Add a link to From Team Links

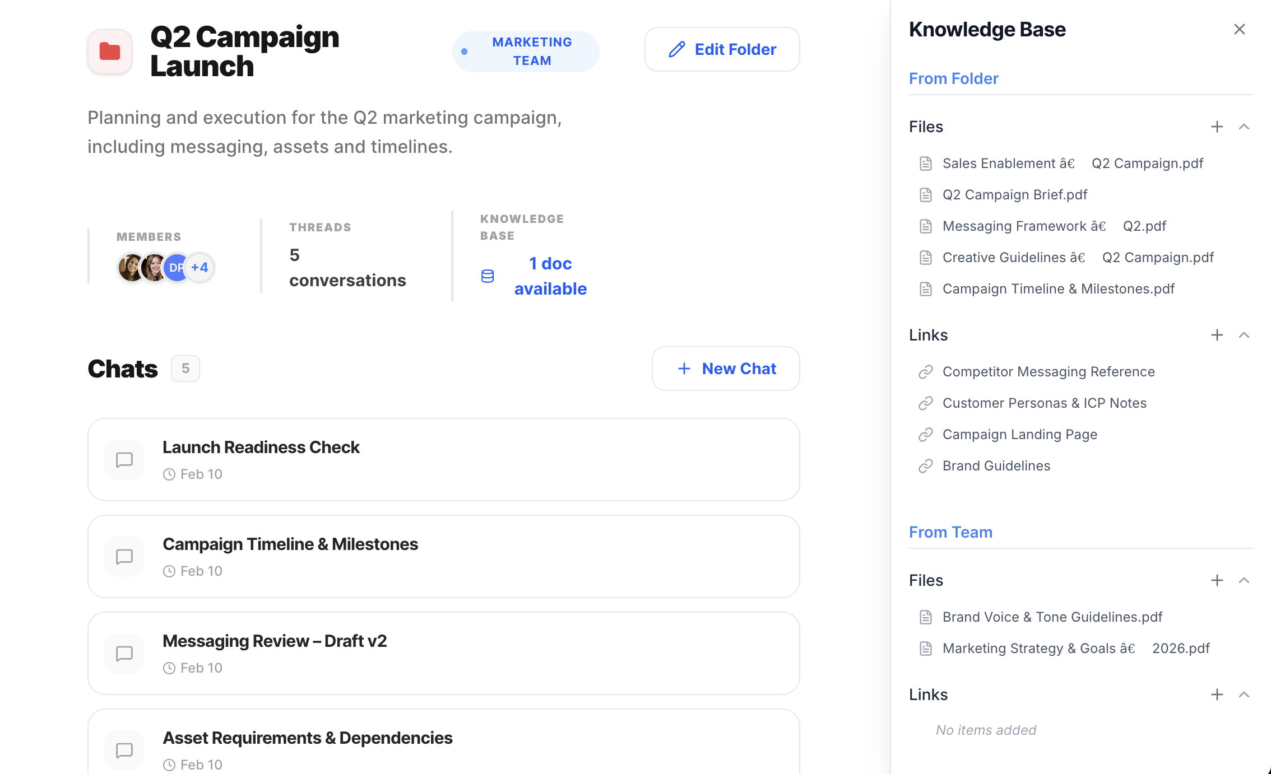[1217, 695]
